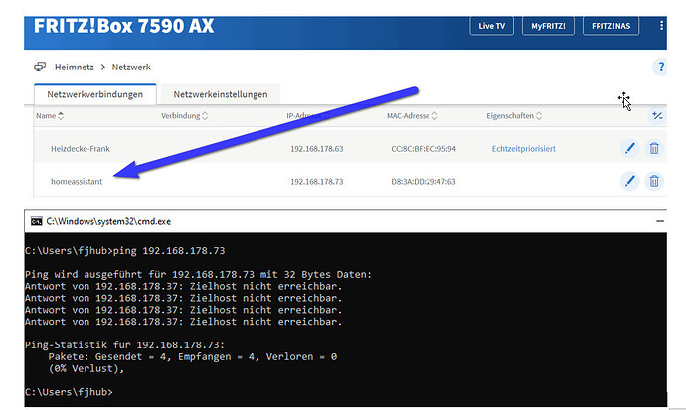
Task: Delete the homeassistant device
Action: (654, 181)
